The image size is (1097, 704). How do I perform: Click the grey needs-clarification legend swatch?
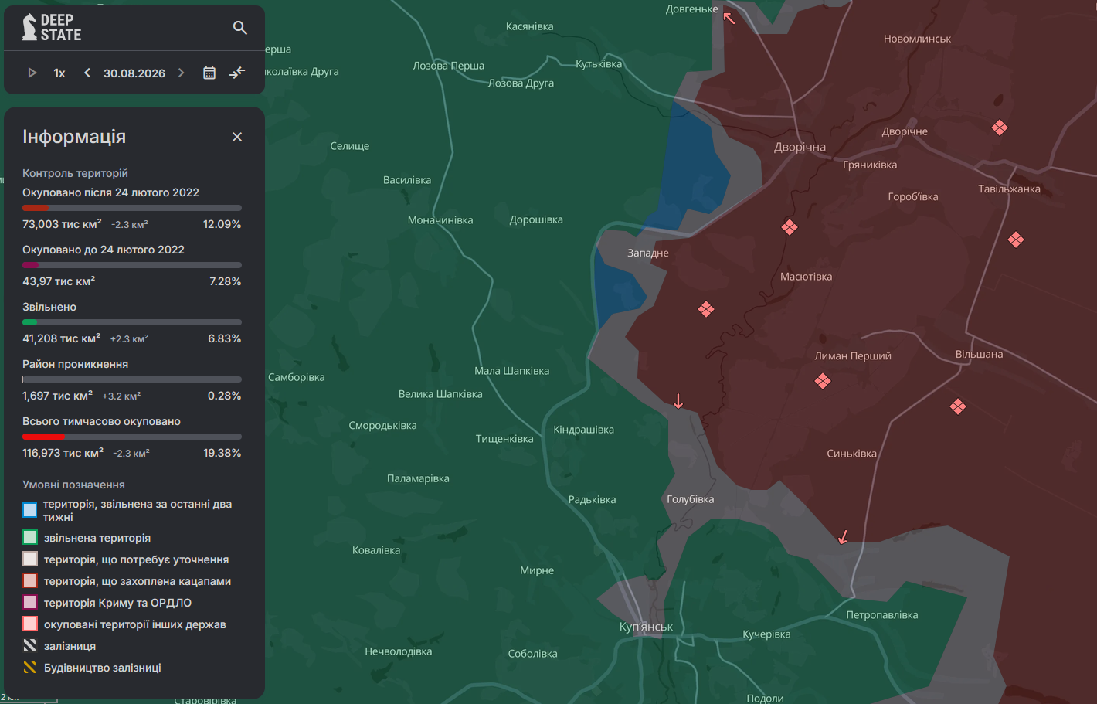tap(30, 559)
